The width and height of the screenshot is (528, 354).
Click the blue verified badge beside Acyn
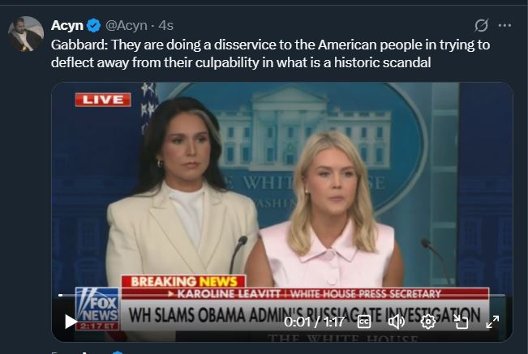(x=93, y=26)
